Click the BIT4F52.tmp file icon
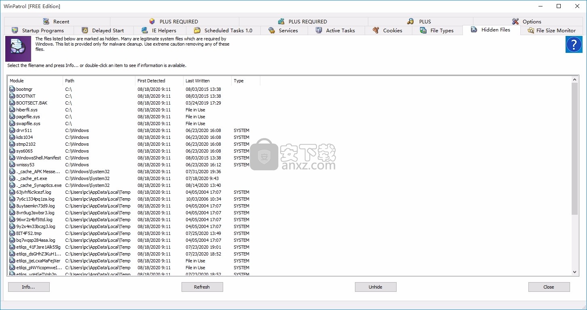 [x=12, y=233]
